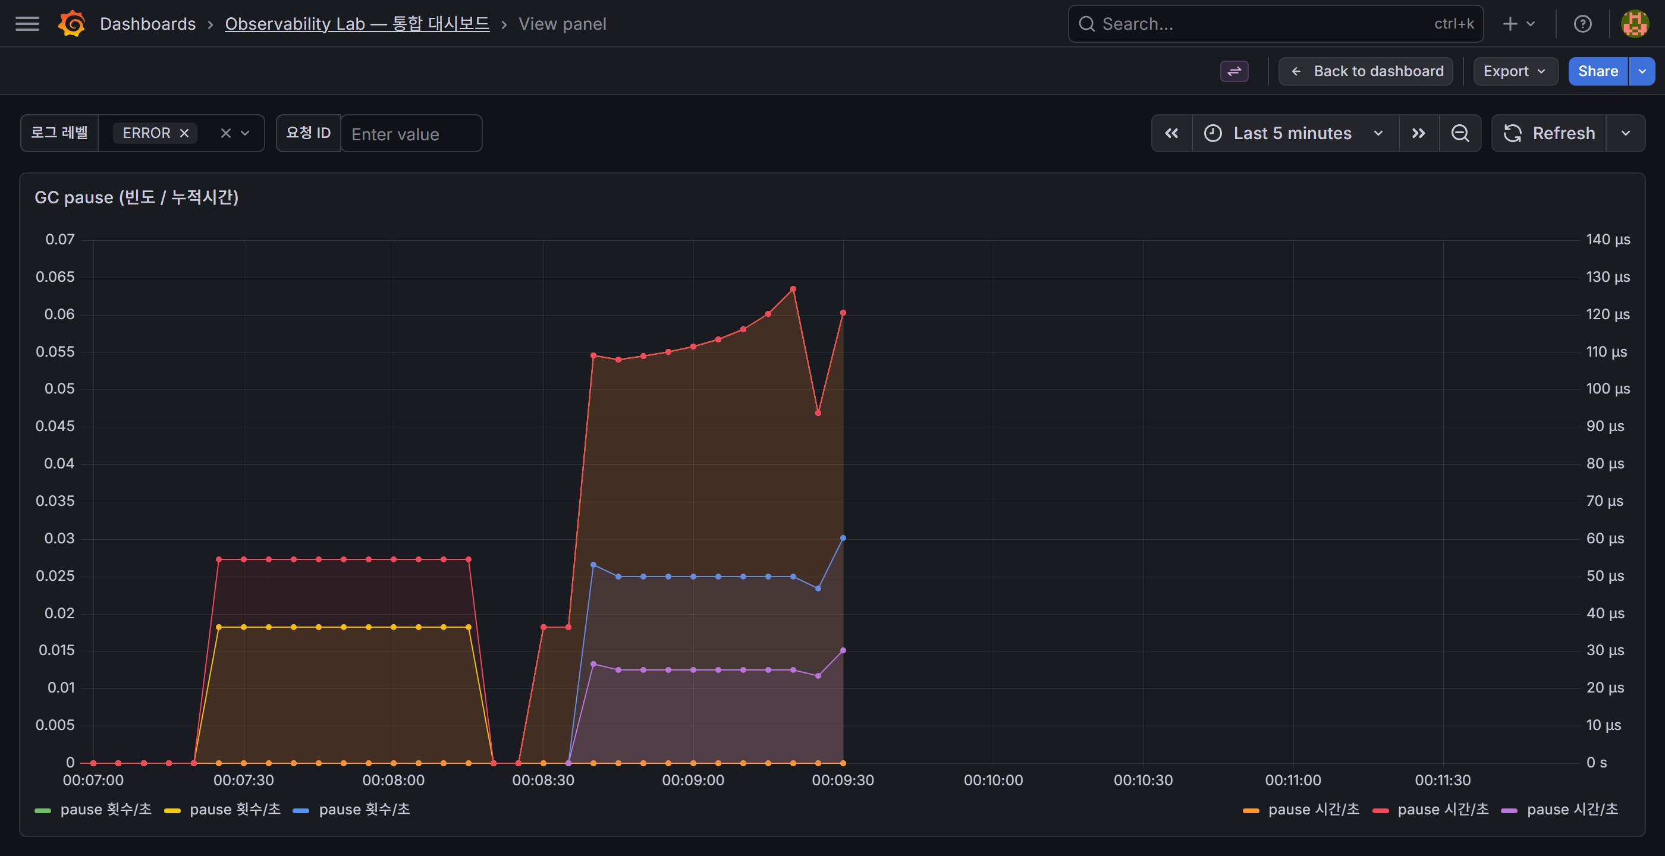Click the last purple series data point
Image resolution: width=1665 pixels, height=856 pixels.
click(x=843, y=650)
